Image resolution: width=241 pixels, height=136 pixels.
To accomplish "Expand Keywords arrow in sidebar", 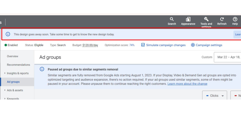I will click(x=5, y=98).
